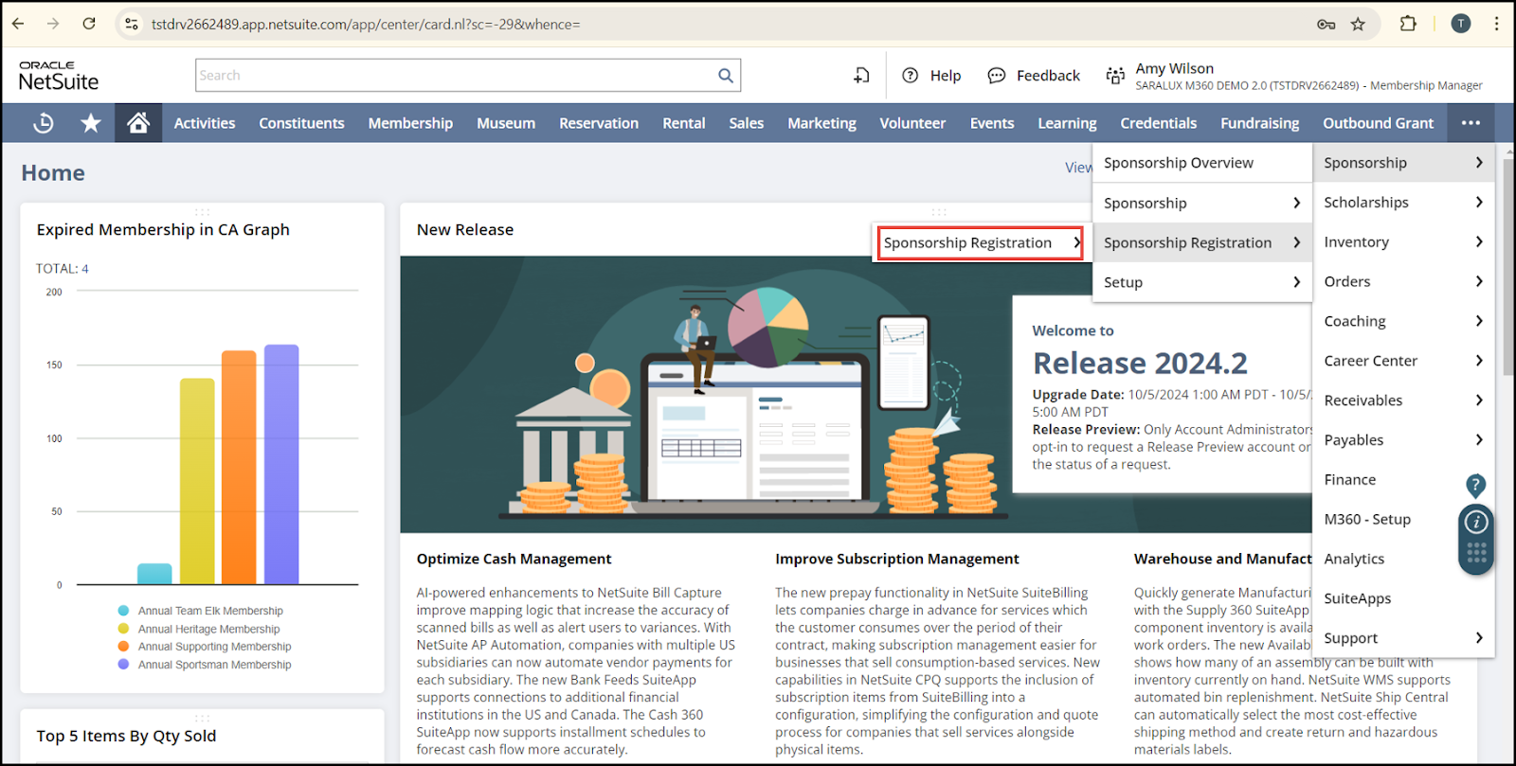This screenshot has height=766, width=1516.
Task: Select Sponsorship Overview from the menu
Action: (1178, 163)
